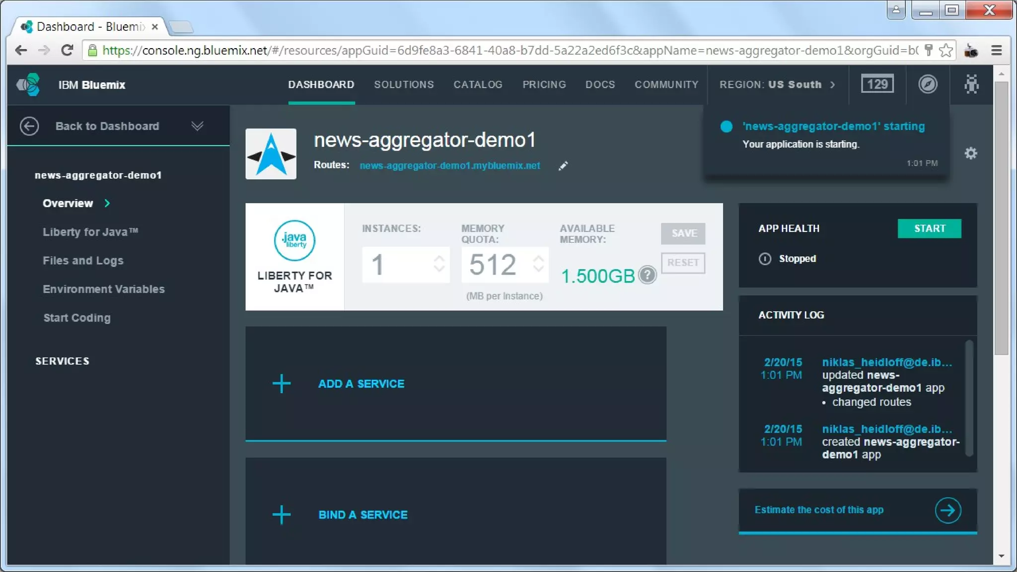The height and width of the screenshot is (572, 1017).
Task: Open the news-aggregator-demo1.mybluemix.net route link
Action: 449,166
